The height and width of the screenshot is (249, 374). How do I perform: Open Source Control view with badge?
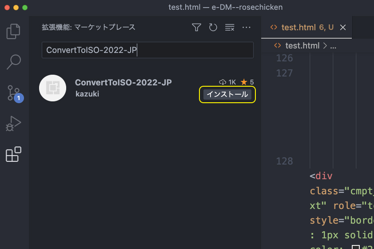point(15,93)
